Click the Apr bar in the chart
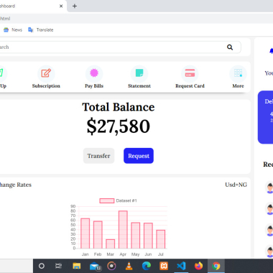The height and width of the screenshot is (273, 273). pos(123,229)
